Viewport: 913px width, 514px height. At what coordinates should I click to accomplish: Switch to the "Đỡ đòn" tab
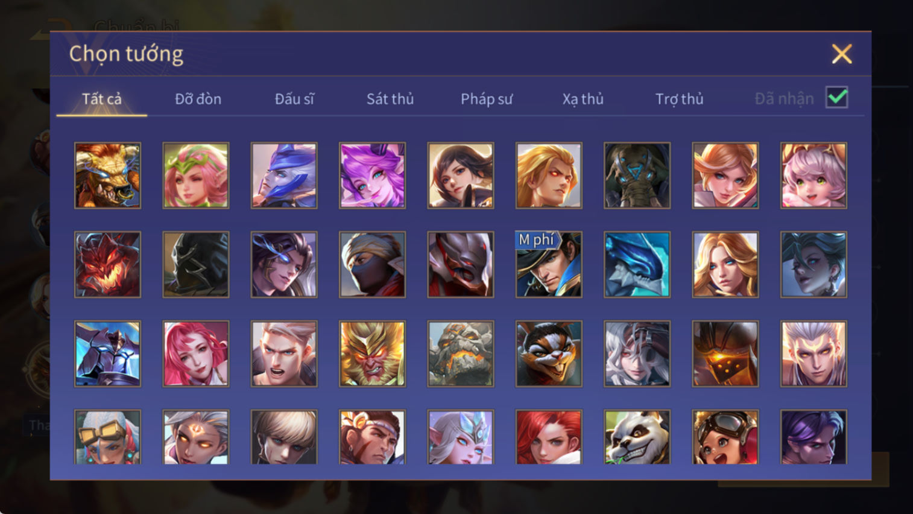tap(198, 99)
